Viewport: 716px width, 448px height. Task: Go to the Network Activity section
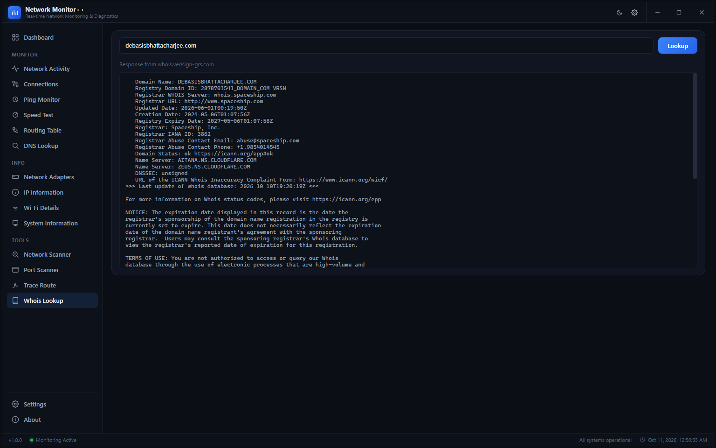[x=52, y=69]
